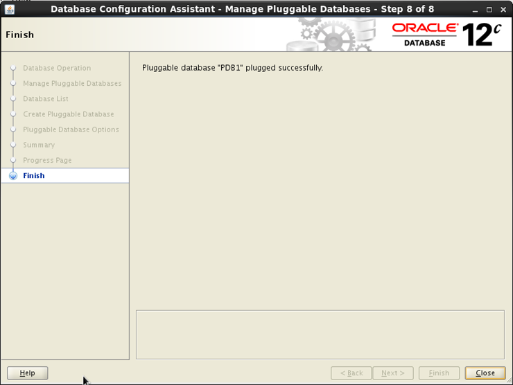Select the Progress Page step

point(47,160)
